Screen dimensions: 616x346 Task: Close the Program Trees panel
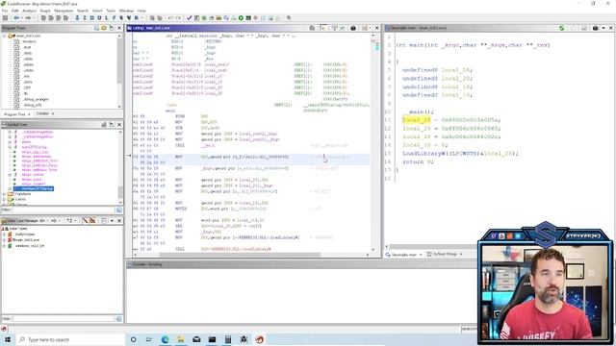click(119, 28)
